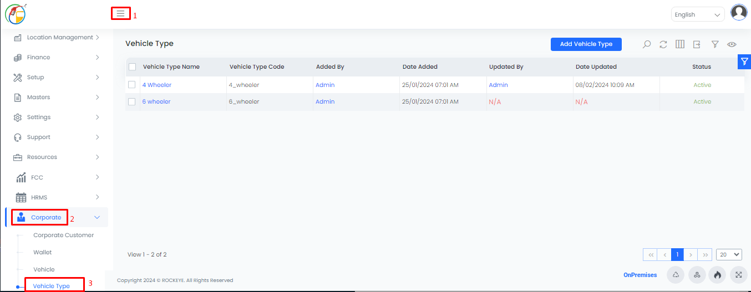751x292 pixels.
Task: Click the cluster icon in footer
Action: pos(697,274)
